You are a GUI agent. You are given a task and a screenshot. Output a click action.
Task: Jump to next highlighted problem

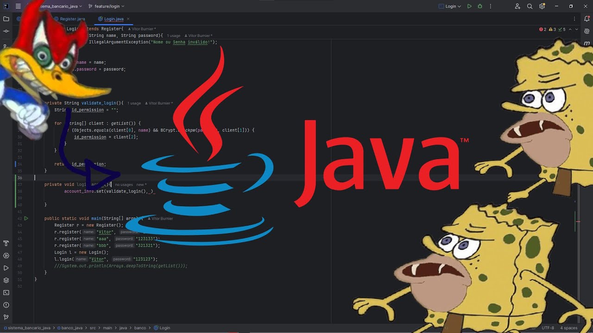click(x=576, y=29)
